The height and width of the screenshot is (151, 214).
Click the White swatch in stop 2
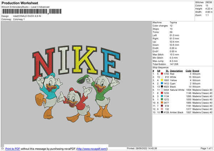(x=162, y=77)
